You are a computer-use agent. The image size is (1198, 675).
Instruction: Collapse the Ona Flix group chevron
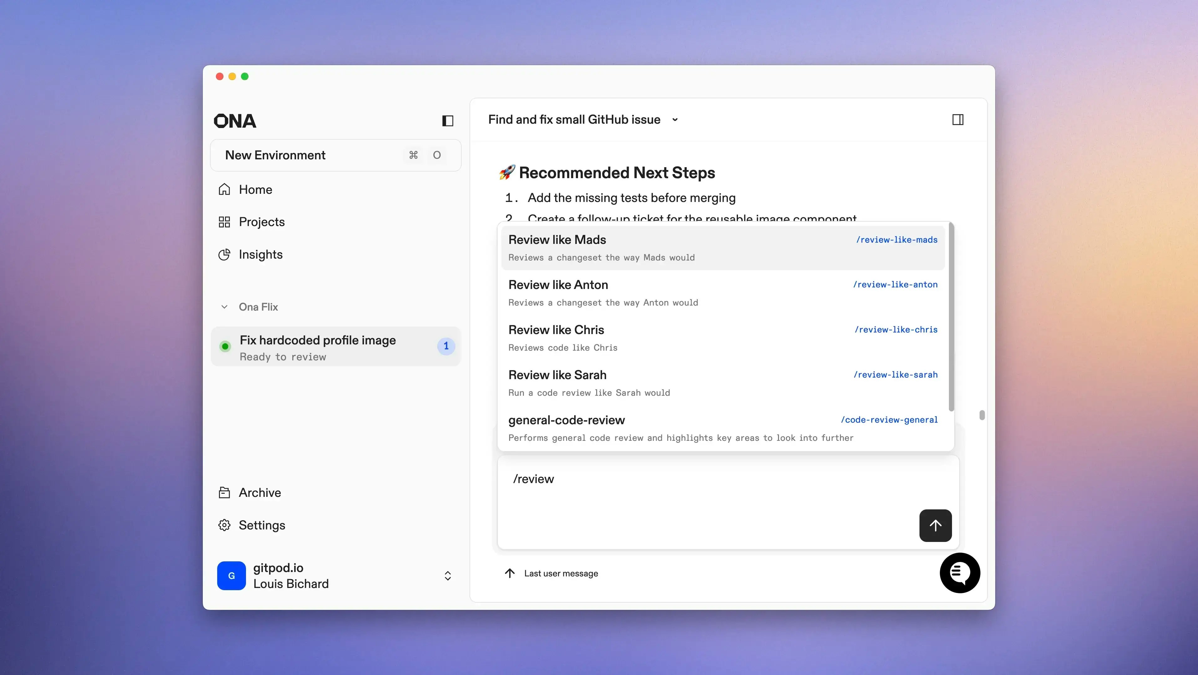click(224, 307)
